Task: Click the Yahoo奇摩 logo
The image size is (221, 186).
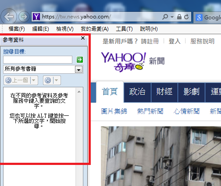Action: click(x=124, y=62)
